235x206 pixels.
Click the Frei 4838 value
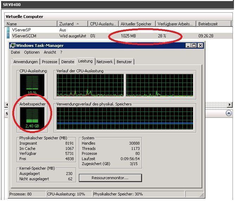(x=69, y=159)
